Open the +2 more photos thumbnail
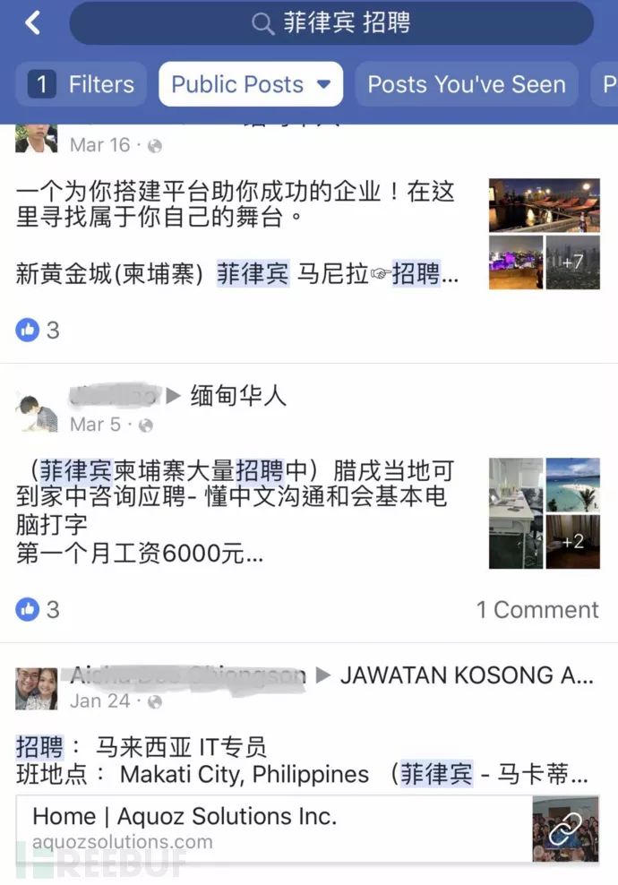This screenshot has height=885, width=618. pyautogui.click(x=573, y=542)
